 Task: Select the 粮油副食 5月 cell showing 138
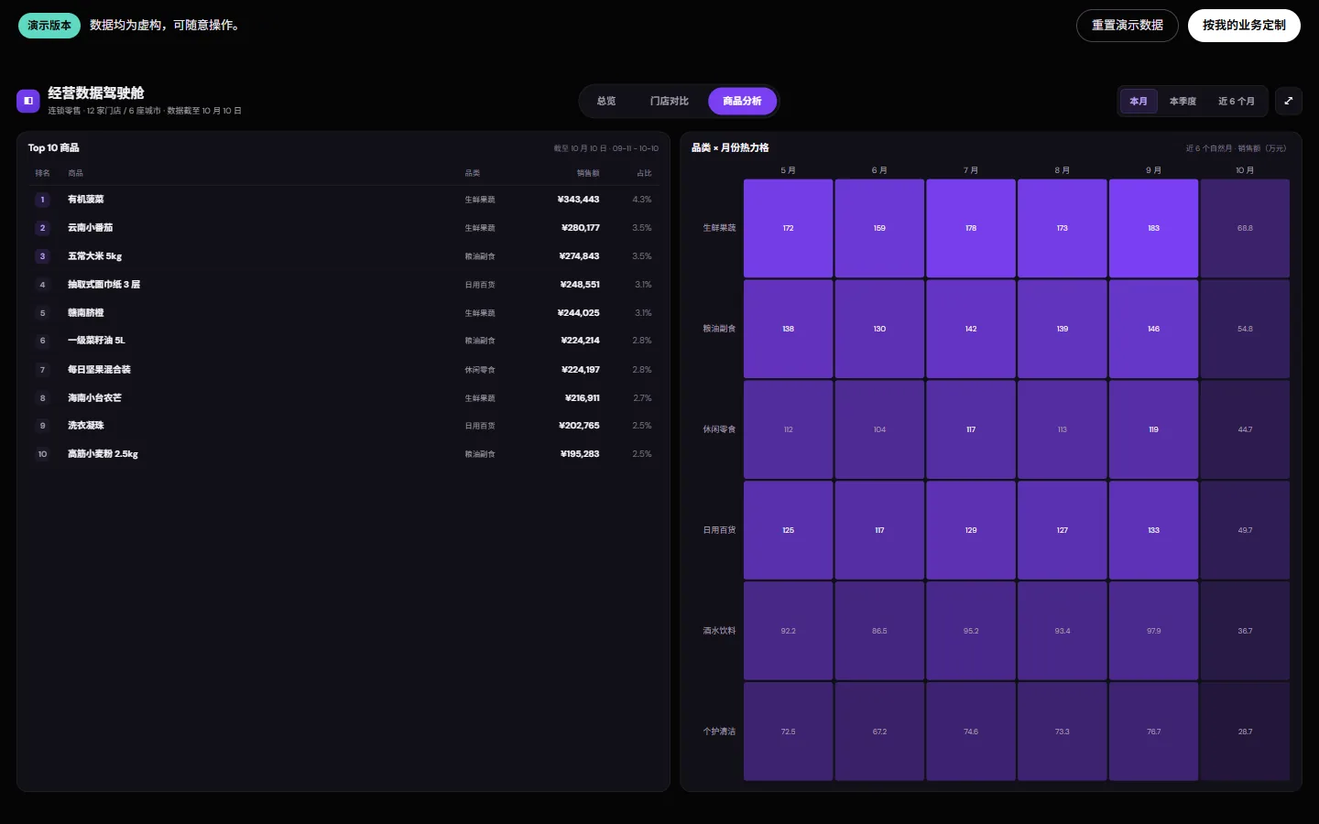tap(788, 329)
